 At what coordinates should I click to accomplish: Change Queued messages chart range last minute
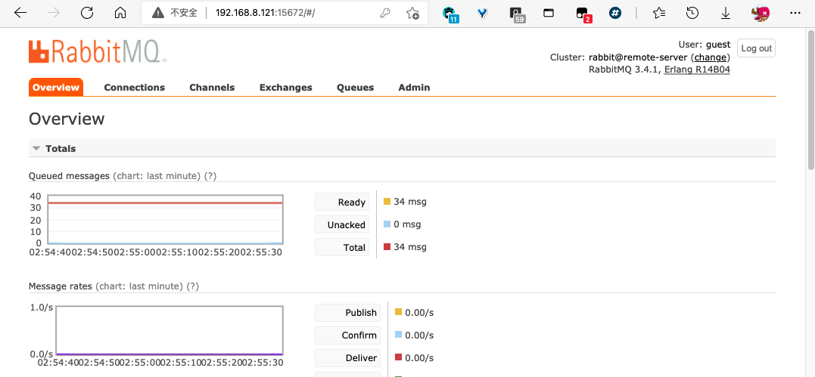click(x=157, y=176)
